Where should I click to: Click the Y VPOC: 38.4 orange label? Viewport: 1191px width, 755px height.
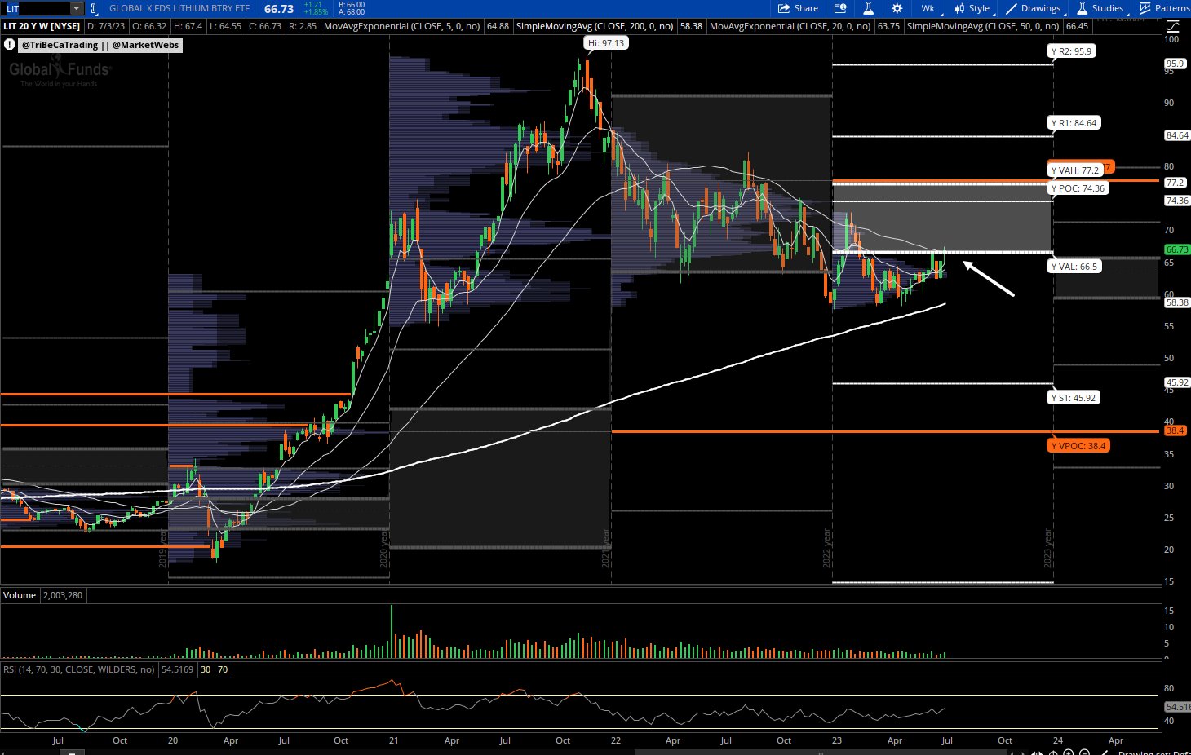click(x=1078, y=446)
